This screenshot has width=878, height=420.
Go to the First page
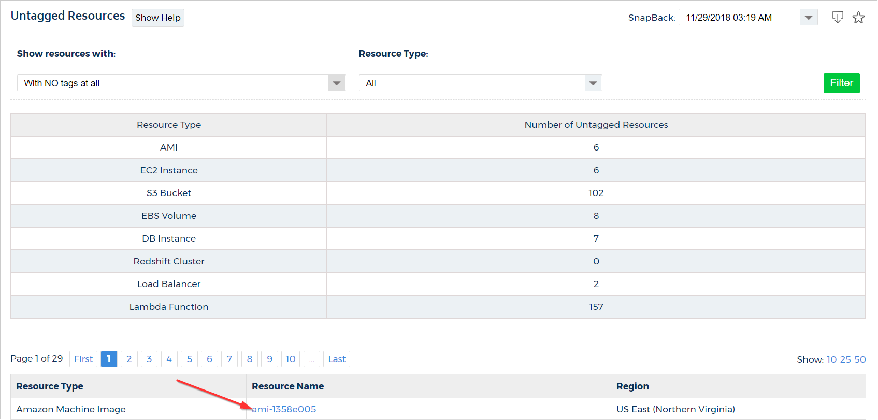(83, 359)
